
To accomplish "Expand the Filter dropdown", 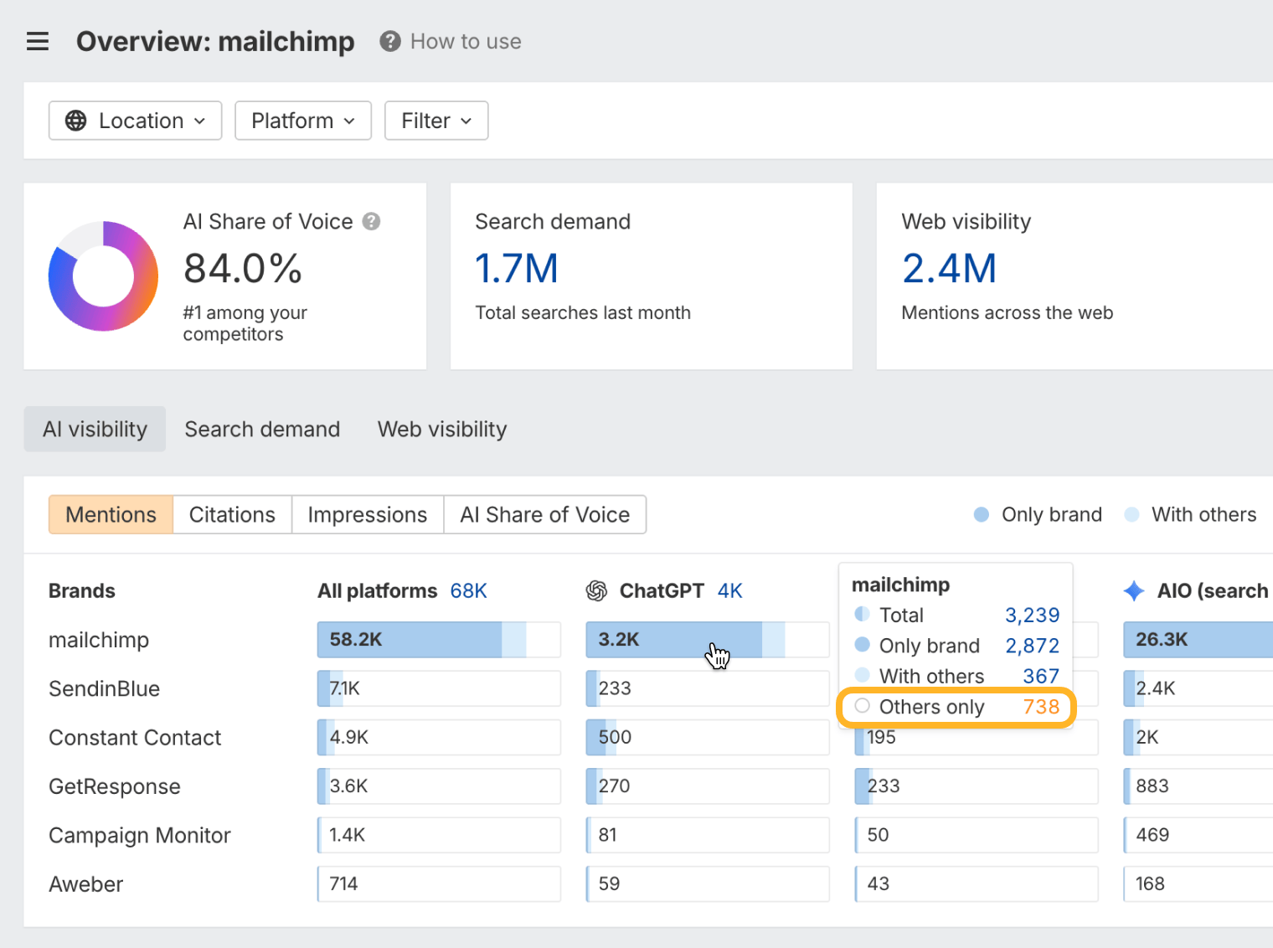I will pyautogui.click(x=436, y=121).
